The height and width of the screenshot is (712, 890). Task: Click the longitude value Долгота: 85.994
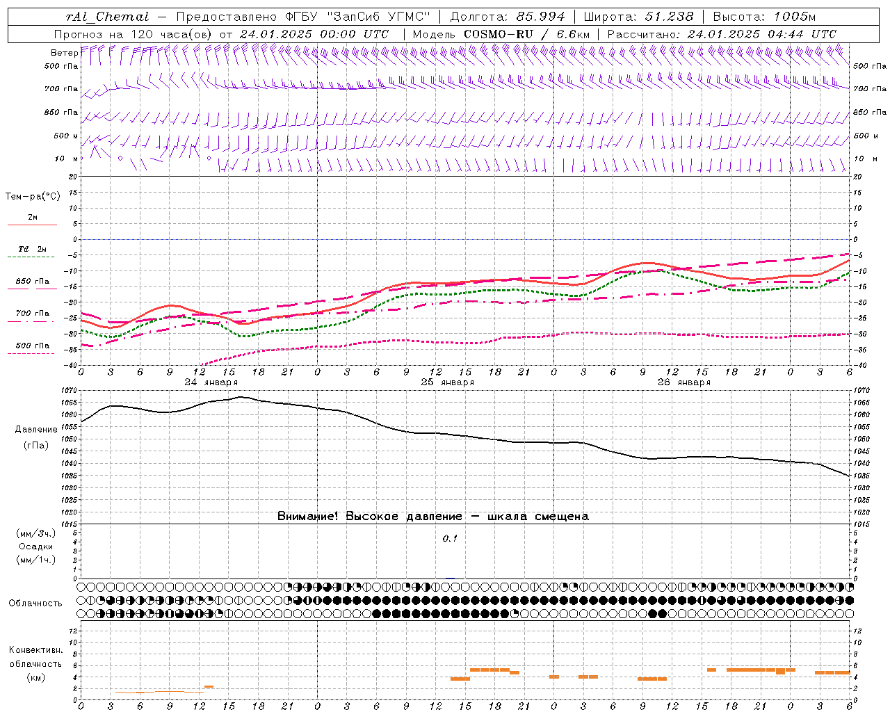[509, 17]
